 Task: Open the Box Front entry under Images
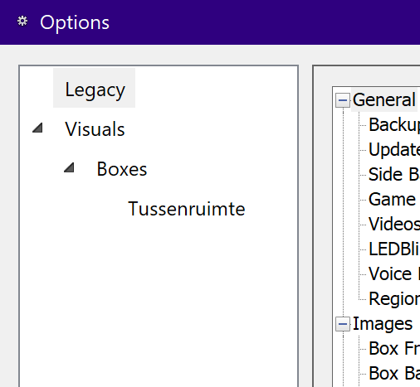coord(394,349)
